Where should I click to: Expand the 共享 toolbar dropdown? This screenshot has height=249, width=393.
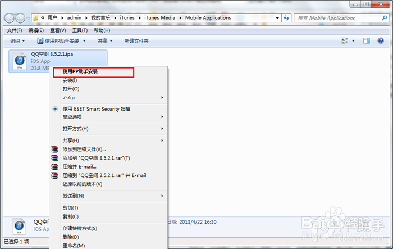point(105,41)
